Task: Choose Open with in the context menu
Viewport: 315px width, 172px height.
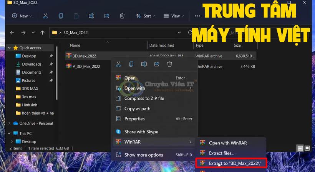Action: pyautogui.click(x=154, y=88)
